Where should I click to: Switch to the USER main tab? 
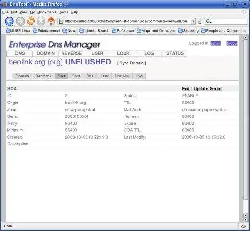tap(98, 53)
